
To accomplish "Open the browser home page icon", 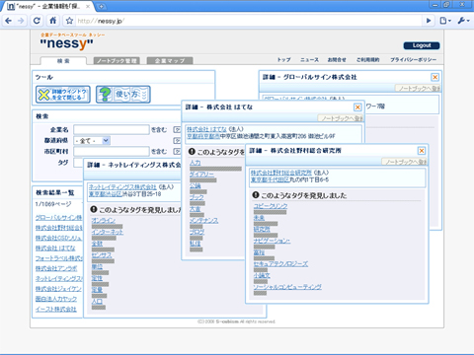I will (53, 21).
